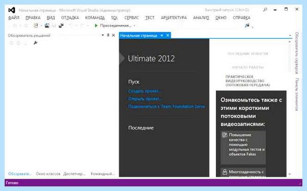Click Подключиться к Team Foundation Server link
The height and width of the screenshot is (191, 307).
click(x=166, y=107)
